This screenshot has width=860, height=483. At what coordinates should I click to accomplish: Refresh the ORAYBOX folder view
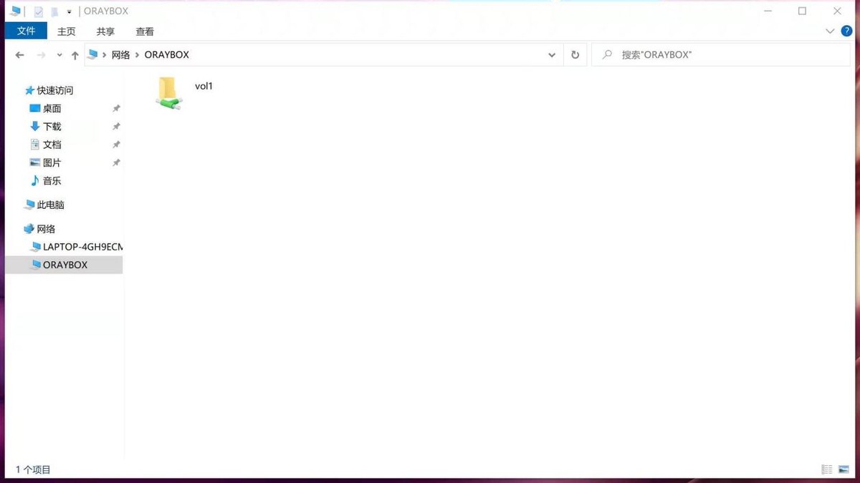coord(575,55)
